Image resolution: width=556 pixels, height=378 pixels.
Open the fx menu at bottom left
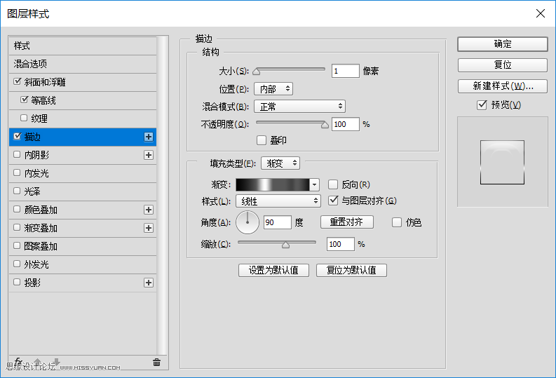(19, 362)
